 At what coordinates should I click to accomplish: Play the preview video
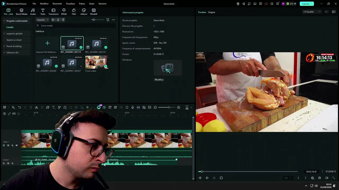(x=207, y=178)
